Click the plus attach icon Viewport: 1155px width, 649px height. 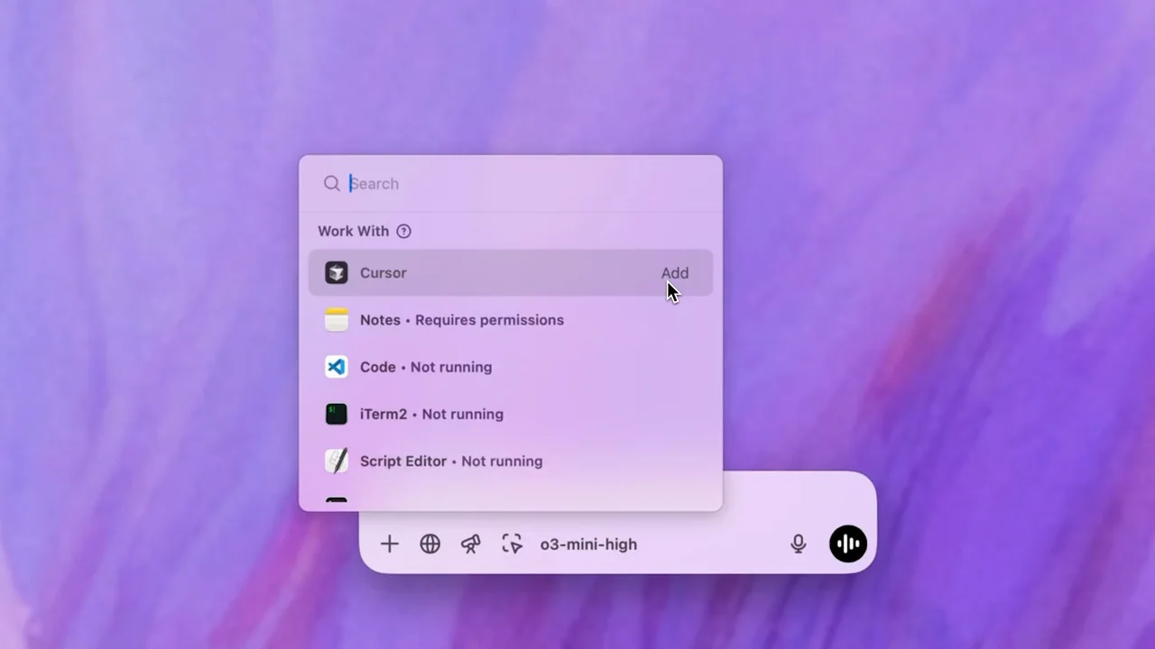coord(389,544)
